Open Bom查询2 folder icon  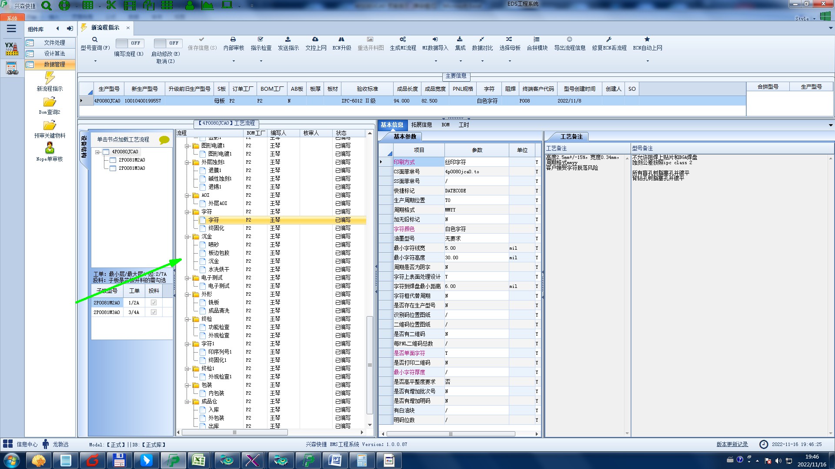coord(50,102)
